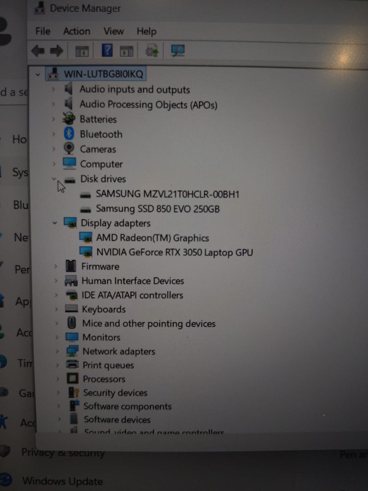Collapse the Display adapters category
This screenshot has width=368, height=491.
click(55, 223)
